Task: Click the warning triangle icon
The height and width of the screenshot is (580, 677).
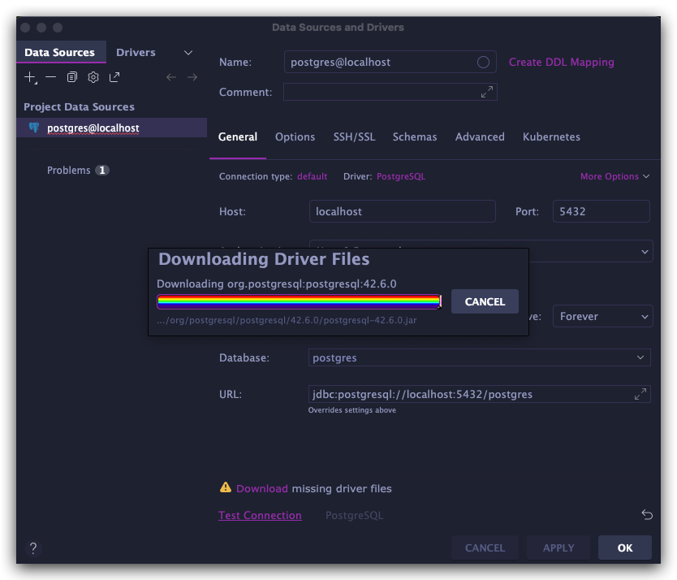Action: [226, 487]
